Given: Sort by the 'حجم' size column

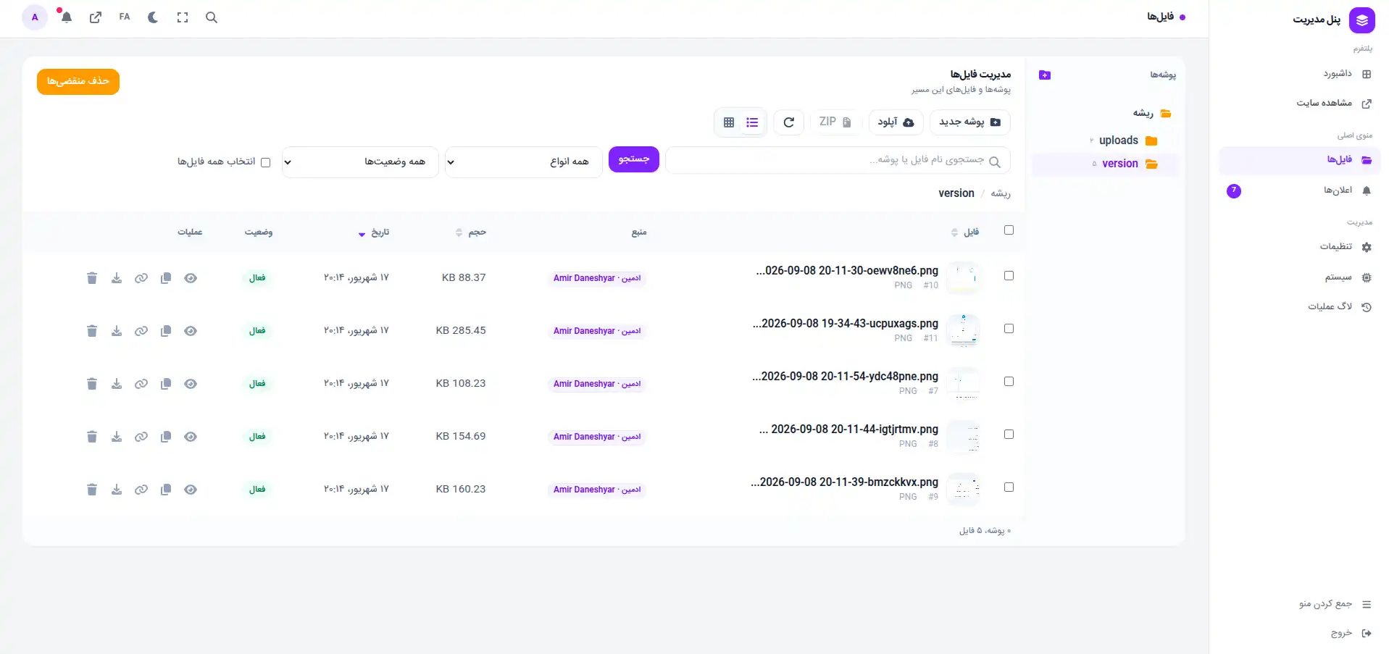Looking at the screenshot, I should (471, 232).
